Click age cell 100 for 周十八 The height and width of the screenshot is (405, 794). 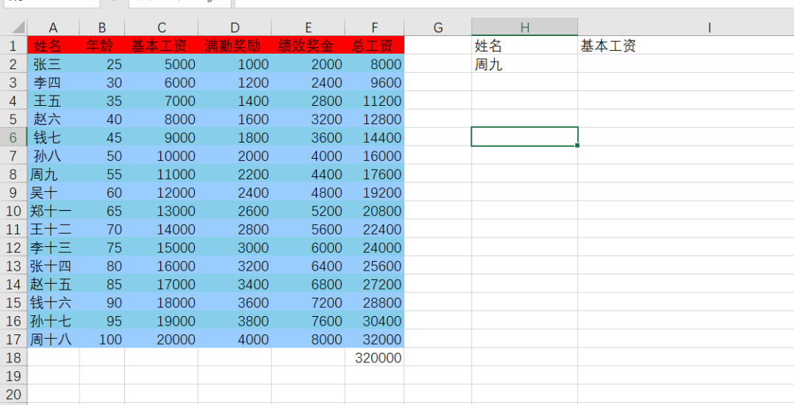pyautogui.click(x=101, y=339)
